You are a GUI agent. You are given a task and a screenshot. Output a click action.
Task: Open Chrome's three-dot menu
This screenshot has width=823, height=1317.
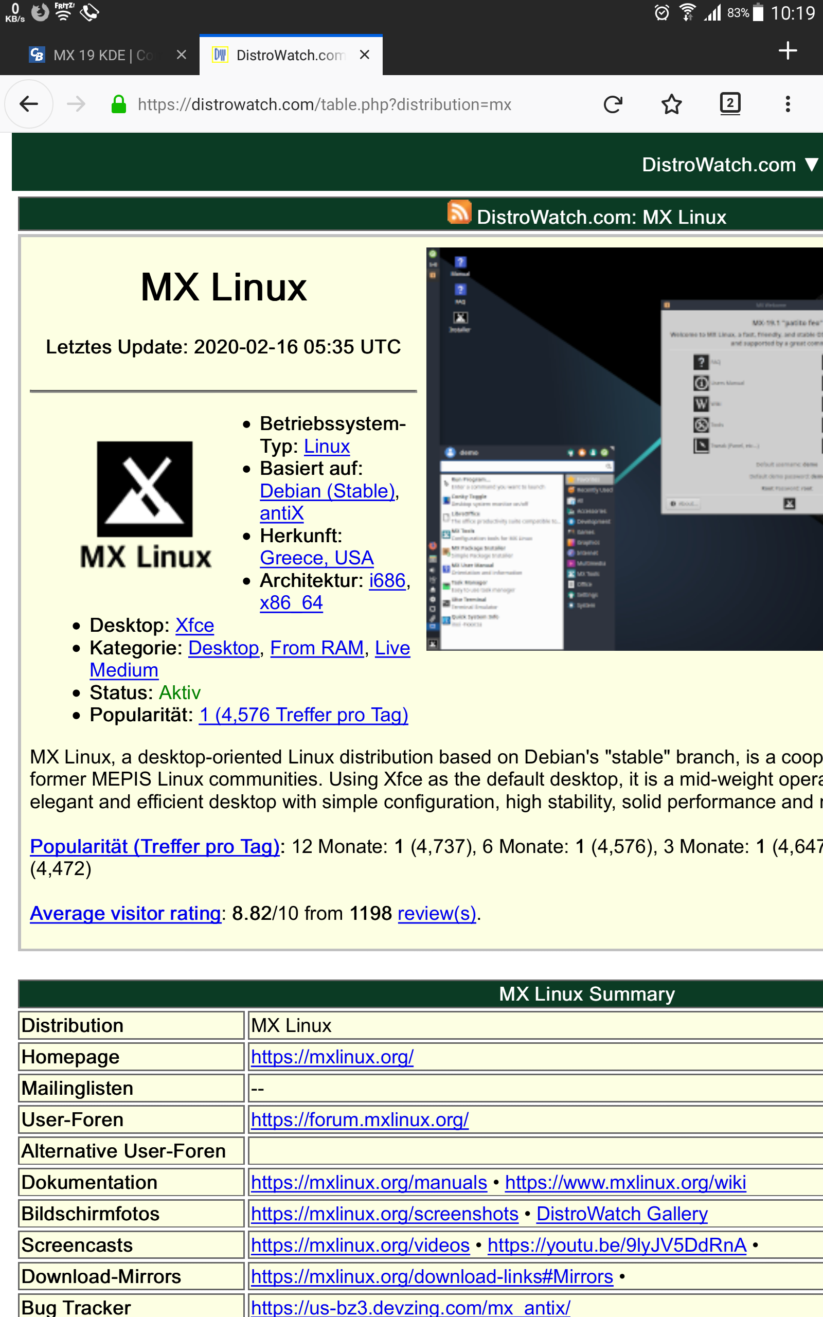(787, 104)
